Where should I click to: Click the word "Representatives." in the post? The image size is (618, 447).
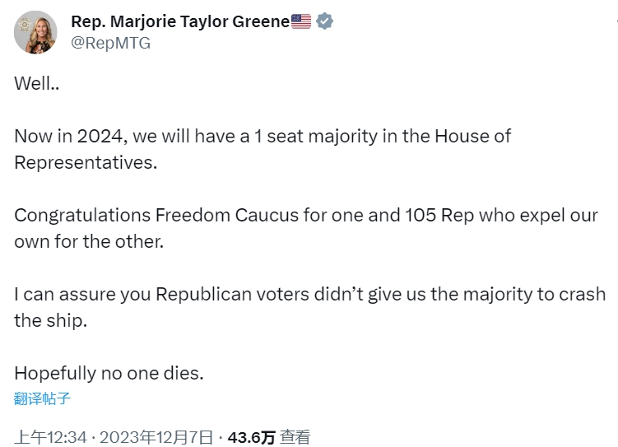click(85, 162)
